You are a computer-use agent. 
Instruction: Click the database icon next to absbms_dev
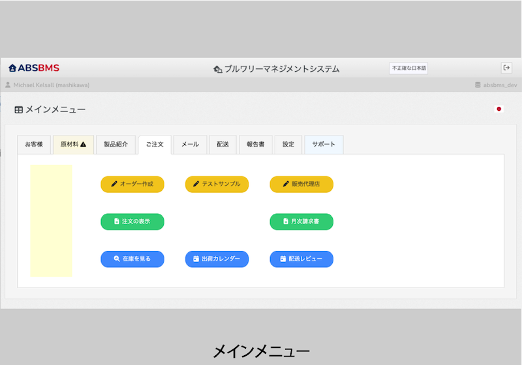478,85
